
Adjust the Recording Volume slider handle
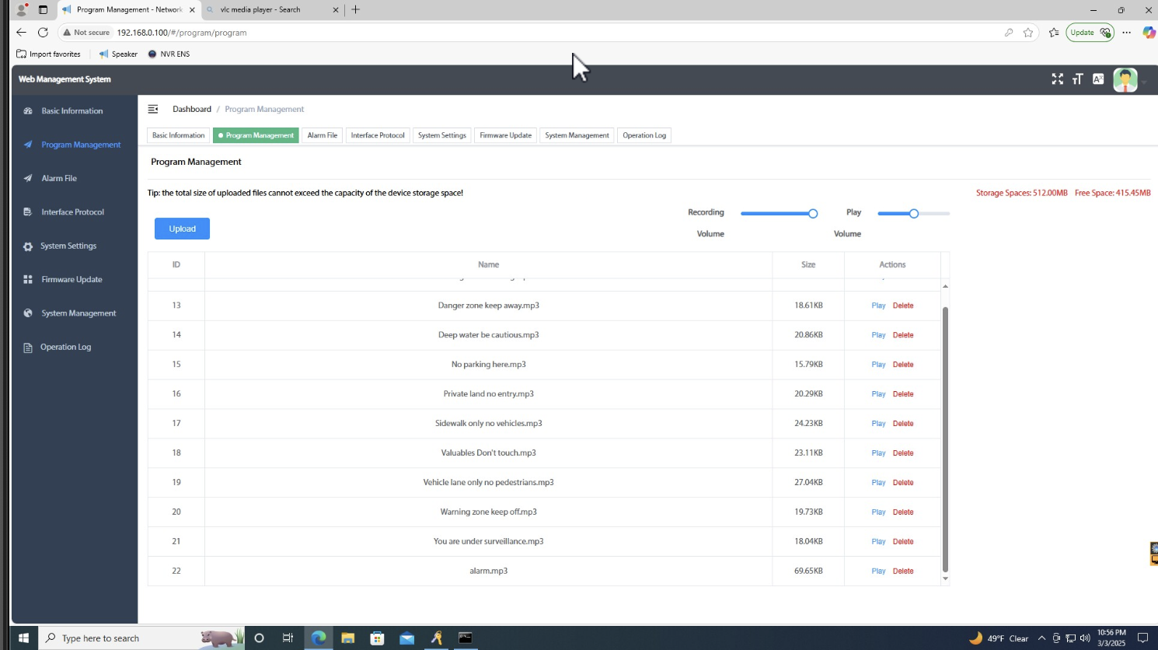[x=813, y=213]
